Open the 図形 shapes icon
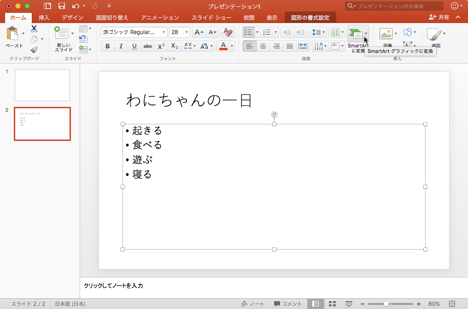Screen dimensions: 468x309 click(x=407, y=32)
